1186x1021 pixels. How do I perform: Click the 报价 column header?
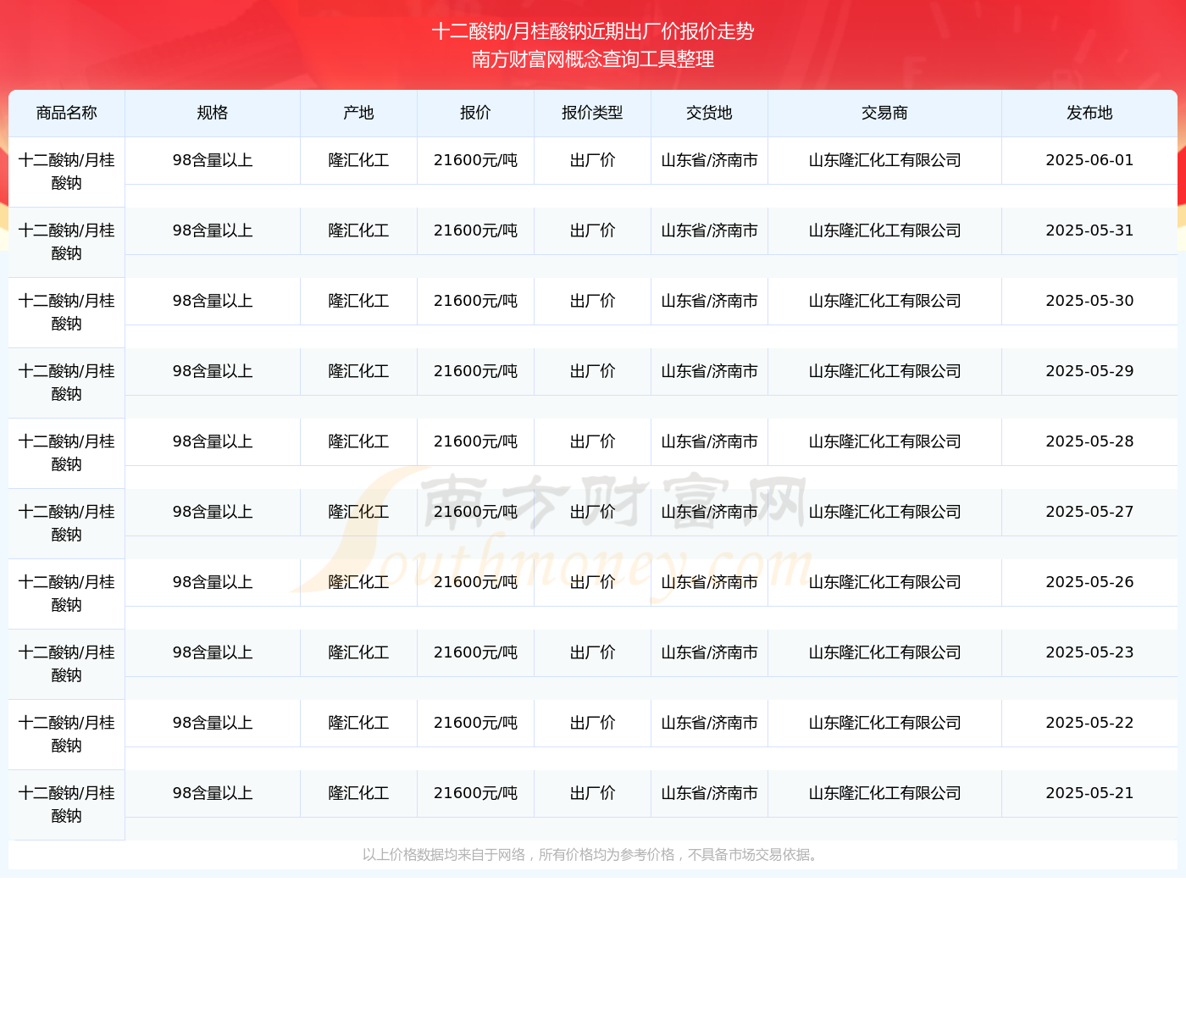[x=476, y=113]
